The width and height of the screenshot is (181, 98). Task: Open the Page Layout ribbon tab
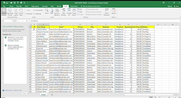point(35,6)
